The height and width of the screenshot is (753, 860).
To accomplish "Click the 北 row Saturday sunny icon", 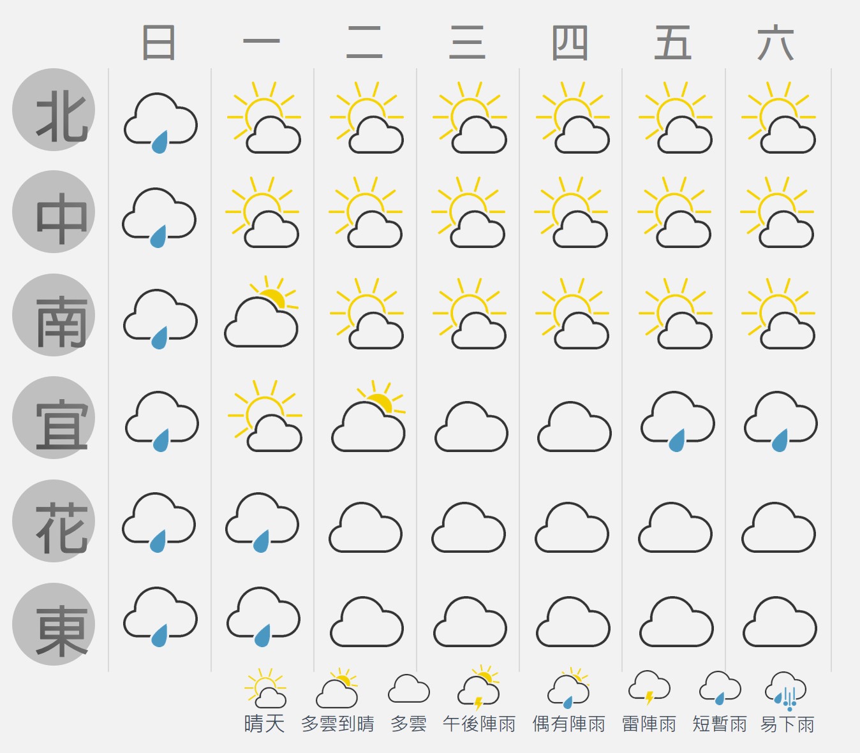I will pyautogui.click(x=778, y=117).
